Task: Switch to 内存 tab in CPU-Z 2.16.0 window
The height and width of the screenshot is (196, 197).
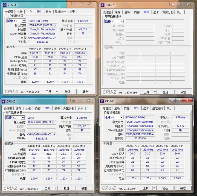Action: pos(29,12)
